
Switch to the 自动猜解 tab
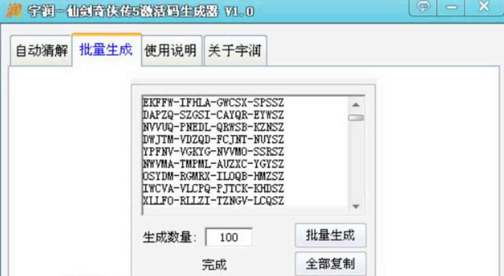click(x=41, y=51)
